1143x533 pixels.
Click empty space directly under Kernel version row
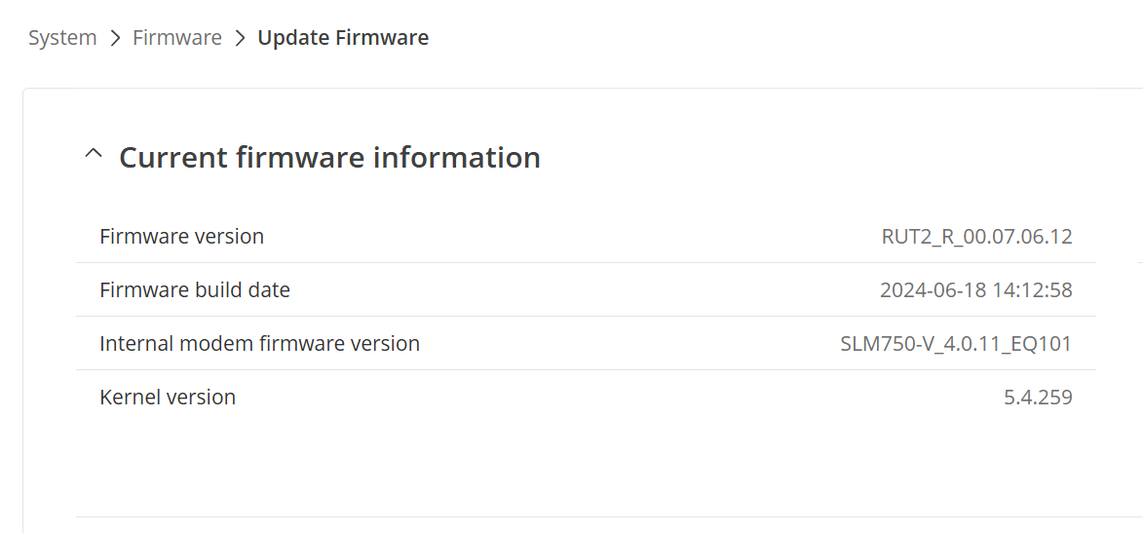tap(585, 458)
